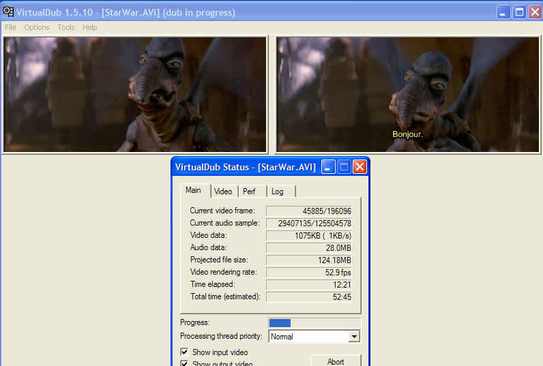Click the input video preview pane
The width and height of the screenshot is (543, 366).
[135, 95]
